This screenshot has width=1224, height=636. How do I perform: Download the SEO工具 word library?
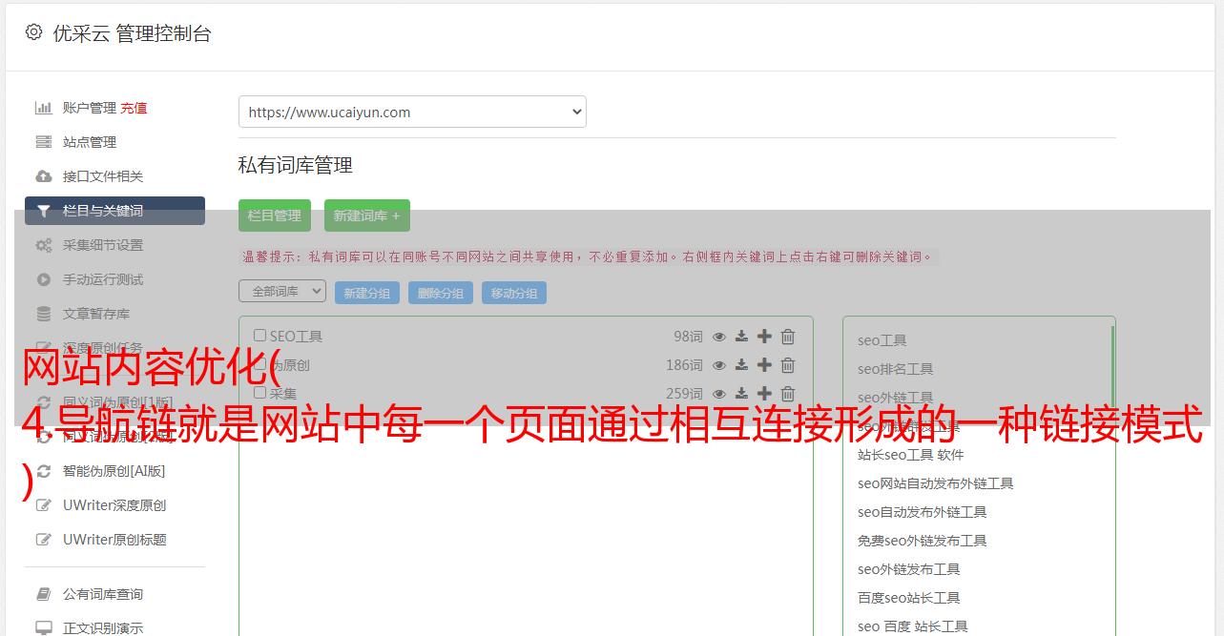741,337
